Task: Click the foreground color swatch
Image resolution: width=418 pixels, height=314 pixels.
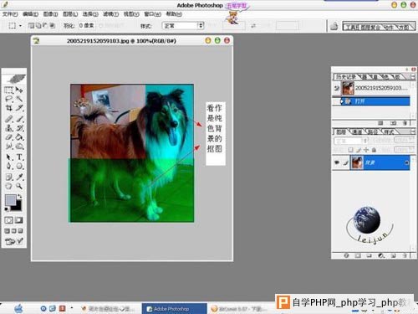Action: click(x=10, y=200)
